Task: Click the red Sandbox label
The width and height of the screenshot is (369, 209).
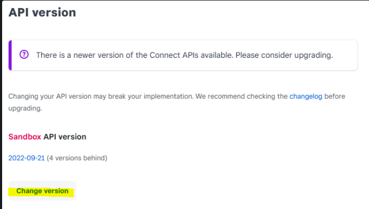Action: [x=24, y=137]
